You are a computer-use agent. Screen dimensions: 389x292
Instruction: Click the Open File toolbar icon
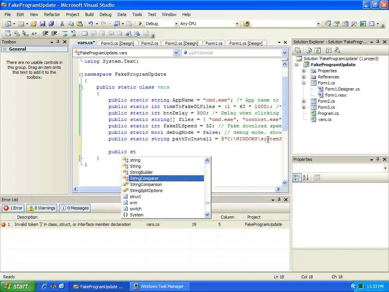[x=34, y=24]
